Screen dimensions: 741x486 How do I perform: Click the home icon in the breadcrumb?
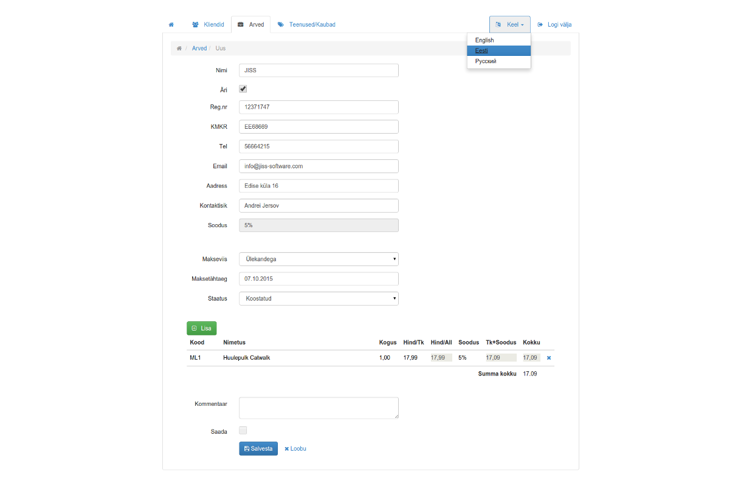tap(179, 48)
